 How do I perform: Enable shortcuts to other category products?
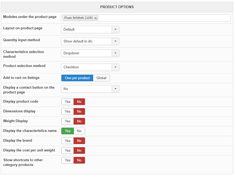[x=67, y=160]
